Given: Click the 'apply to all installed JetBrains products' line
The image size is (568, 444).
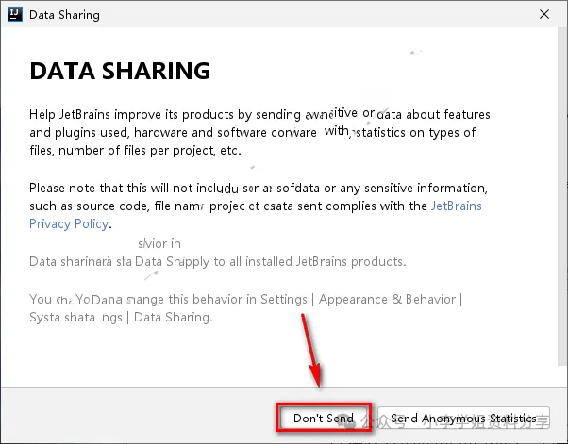Looking at the screenshot, I should (x=218, y=261).
